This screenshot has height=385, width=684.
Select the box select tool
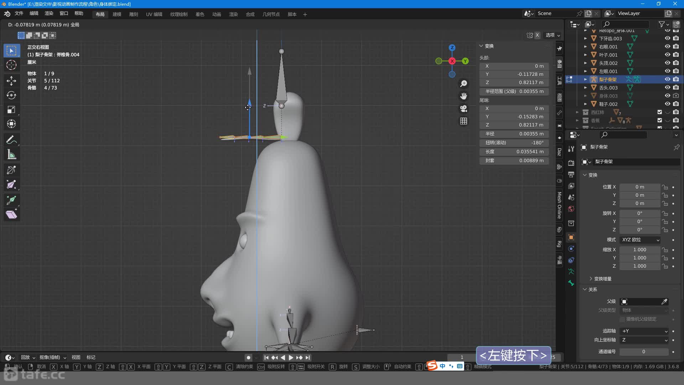(11, 51)
